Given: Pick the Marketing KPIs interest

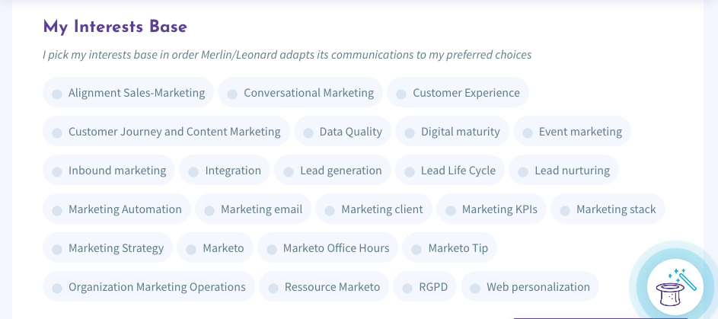Looking at the screenshot, I should [x=491, y=209].
